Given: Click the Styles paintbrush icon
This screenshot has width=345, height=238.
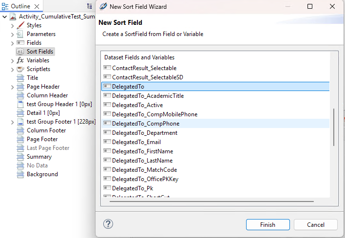Looking at the screenshot, I should 20,25.
